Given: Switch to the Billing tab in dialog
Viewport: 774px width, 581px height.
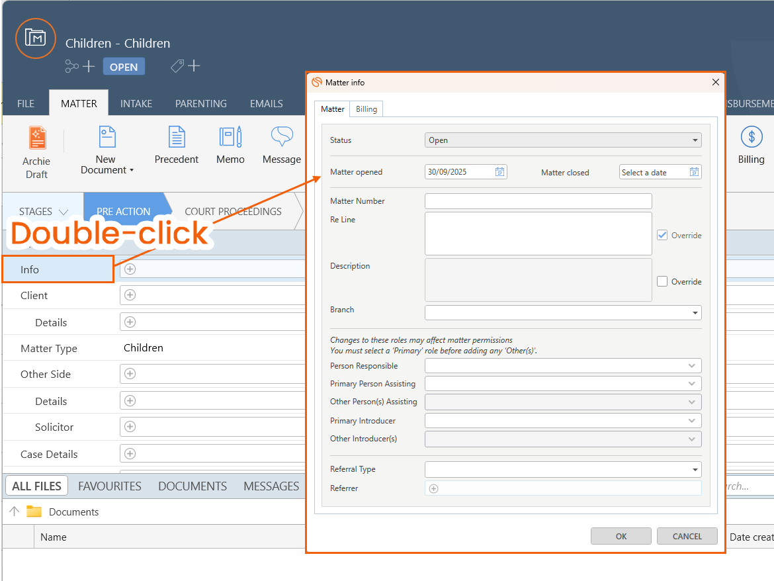Looking at the screenshot, I should pyautogui.click(x=366, y=109).
